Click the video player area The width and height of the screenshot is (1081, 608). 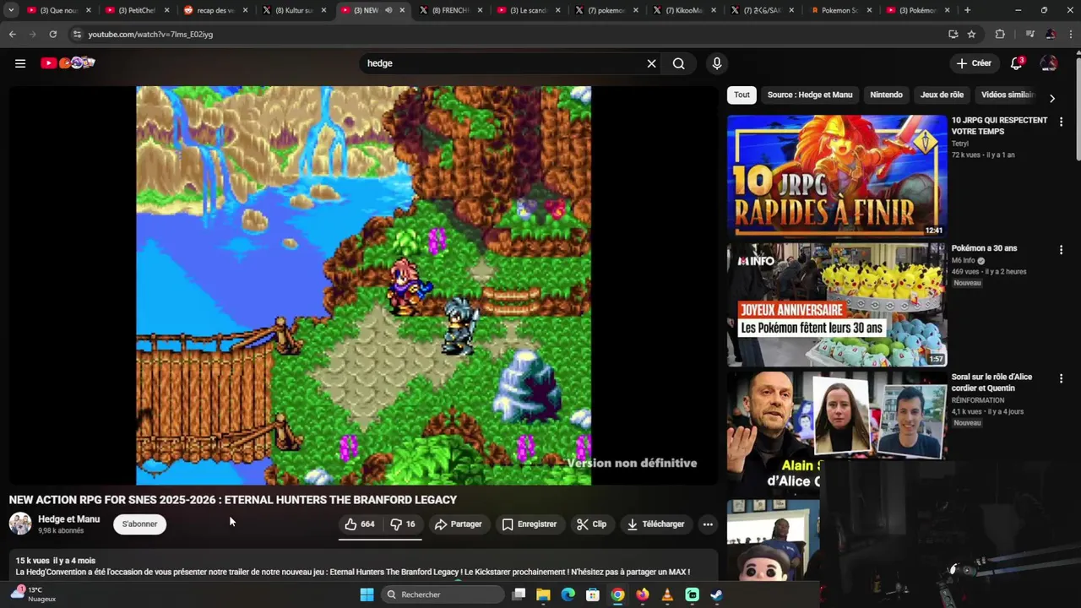pos(363,285)
